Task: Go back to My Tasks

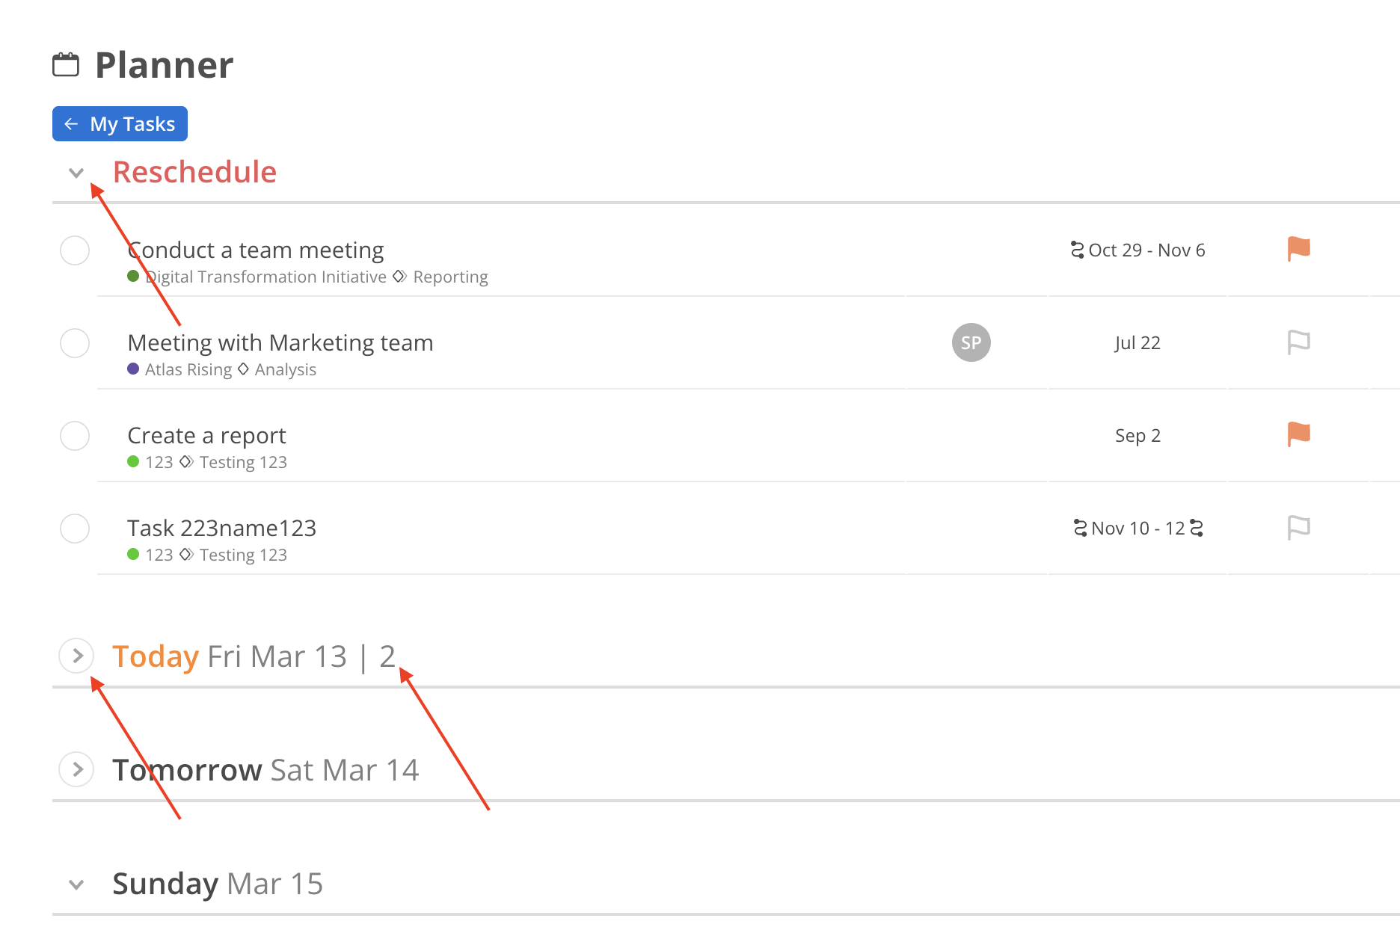Action: (x=120, y=124)
